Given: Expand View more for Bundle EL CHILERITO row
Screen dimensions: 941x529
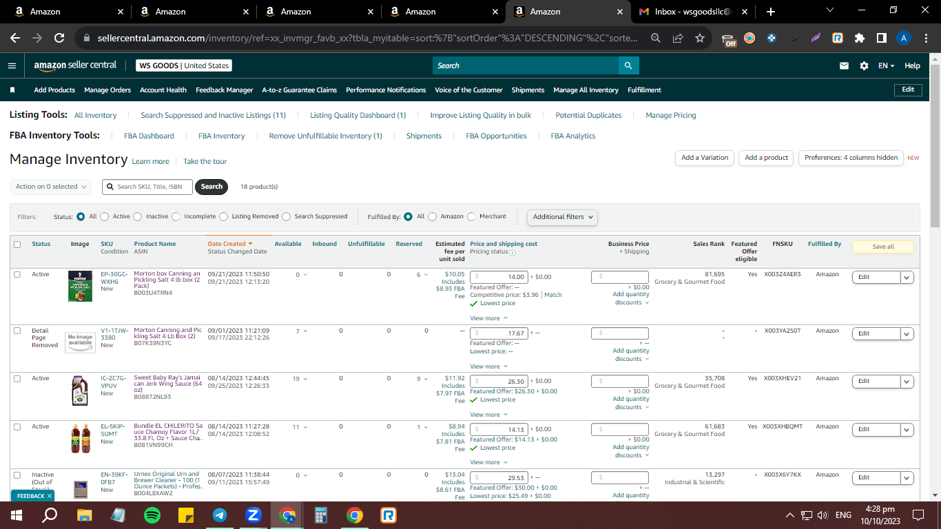Looking at the screenshot, I should click(x=488, y=462).
